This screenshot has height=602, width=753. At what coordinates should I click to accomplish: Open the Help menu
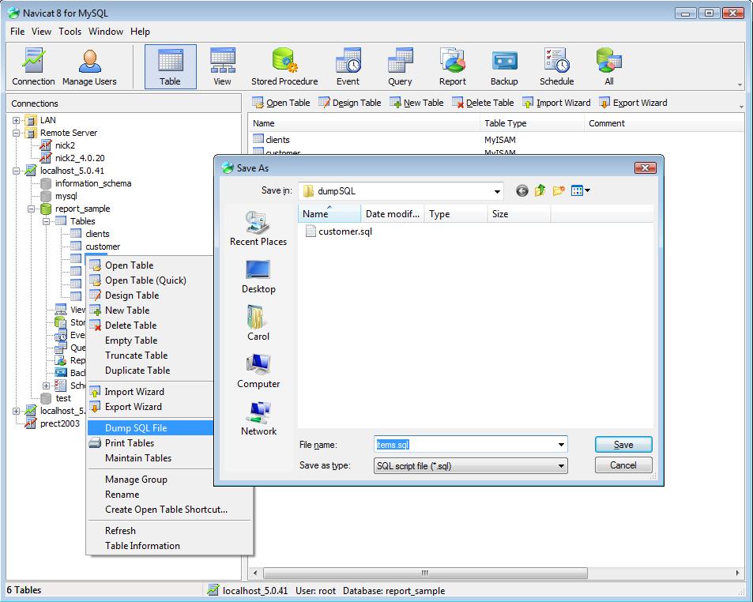[140, 32]
